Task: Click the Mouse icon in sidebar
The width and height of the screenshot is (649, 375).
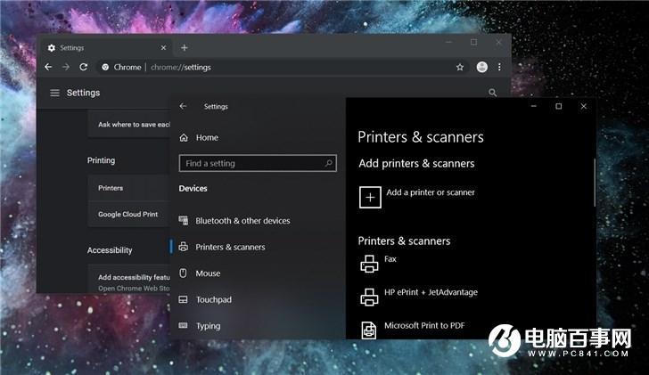Action: pos(183,273)
